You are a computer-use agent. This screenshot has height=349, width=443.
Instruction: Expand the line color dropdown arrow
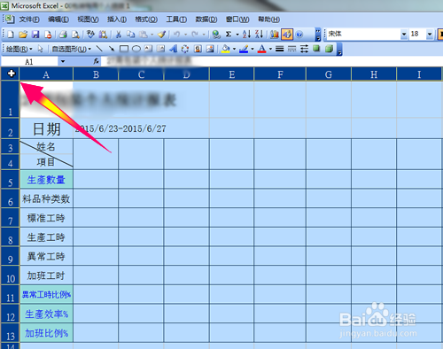pos(253,49)
